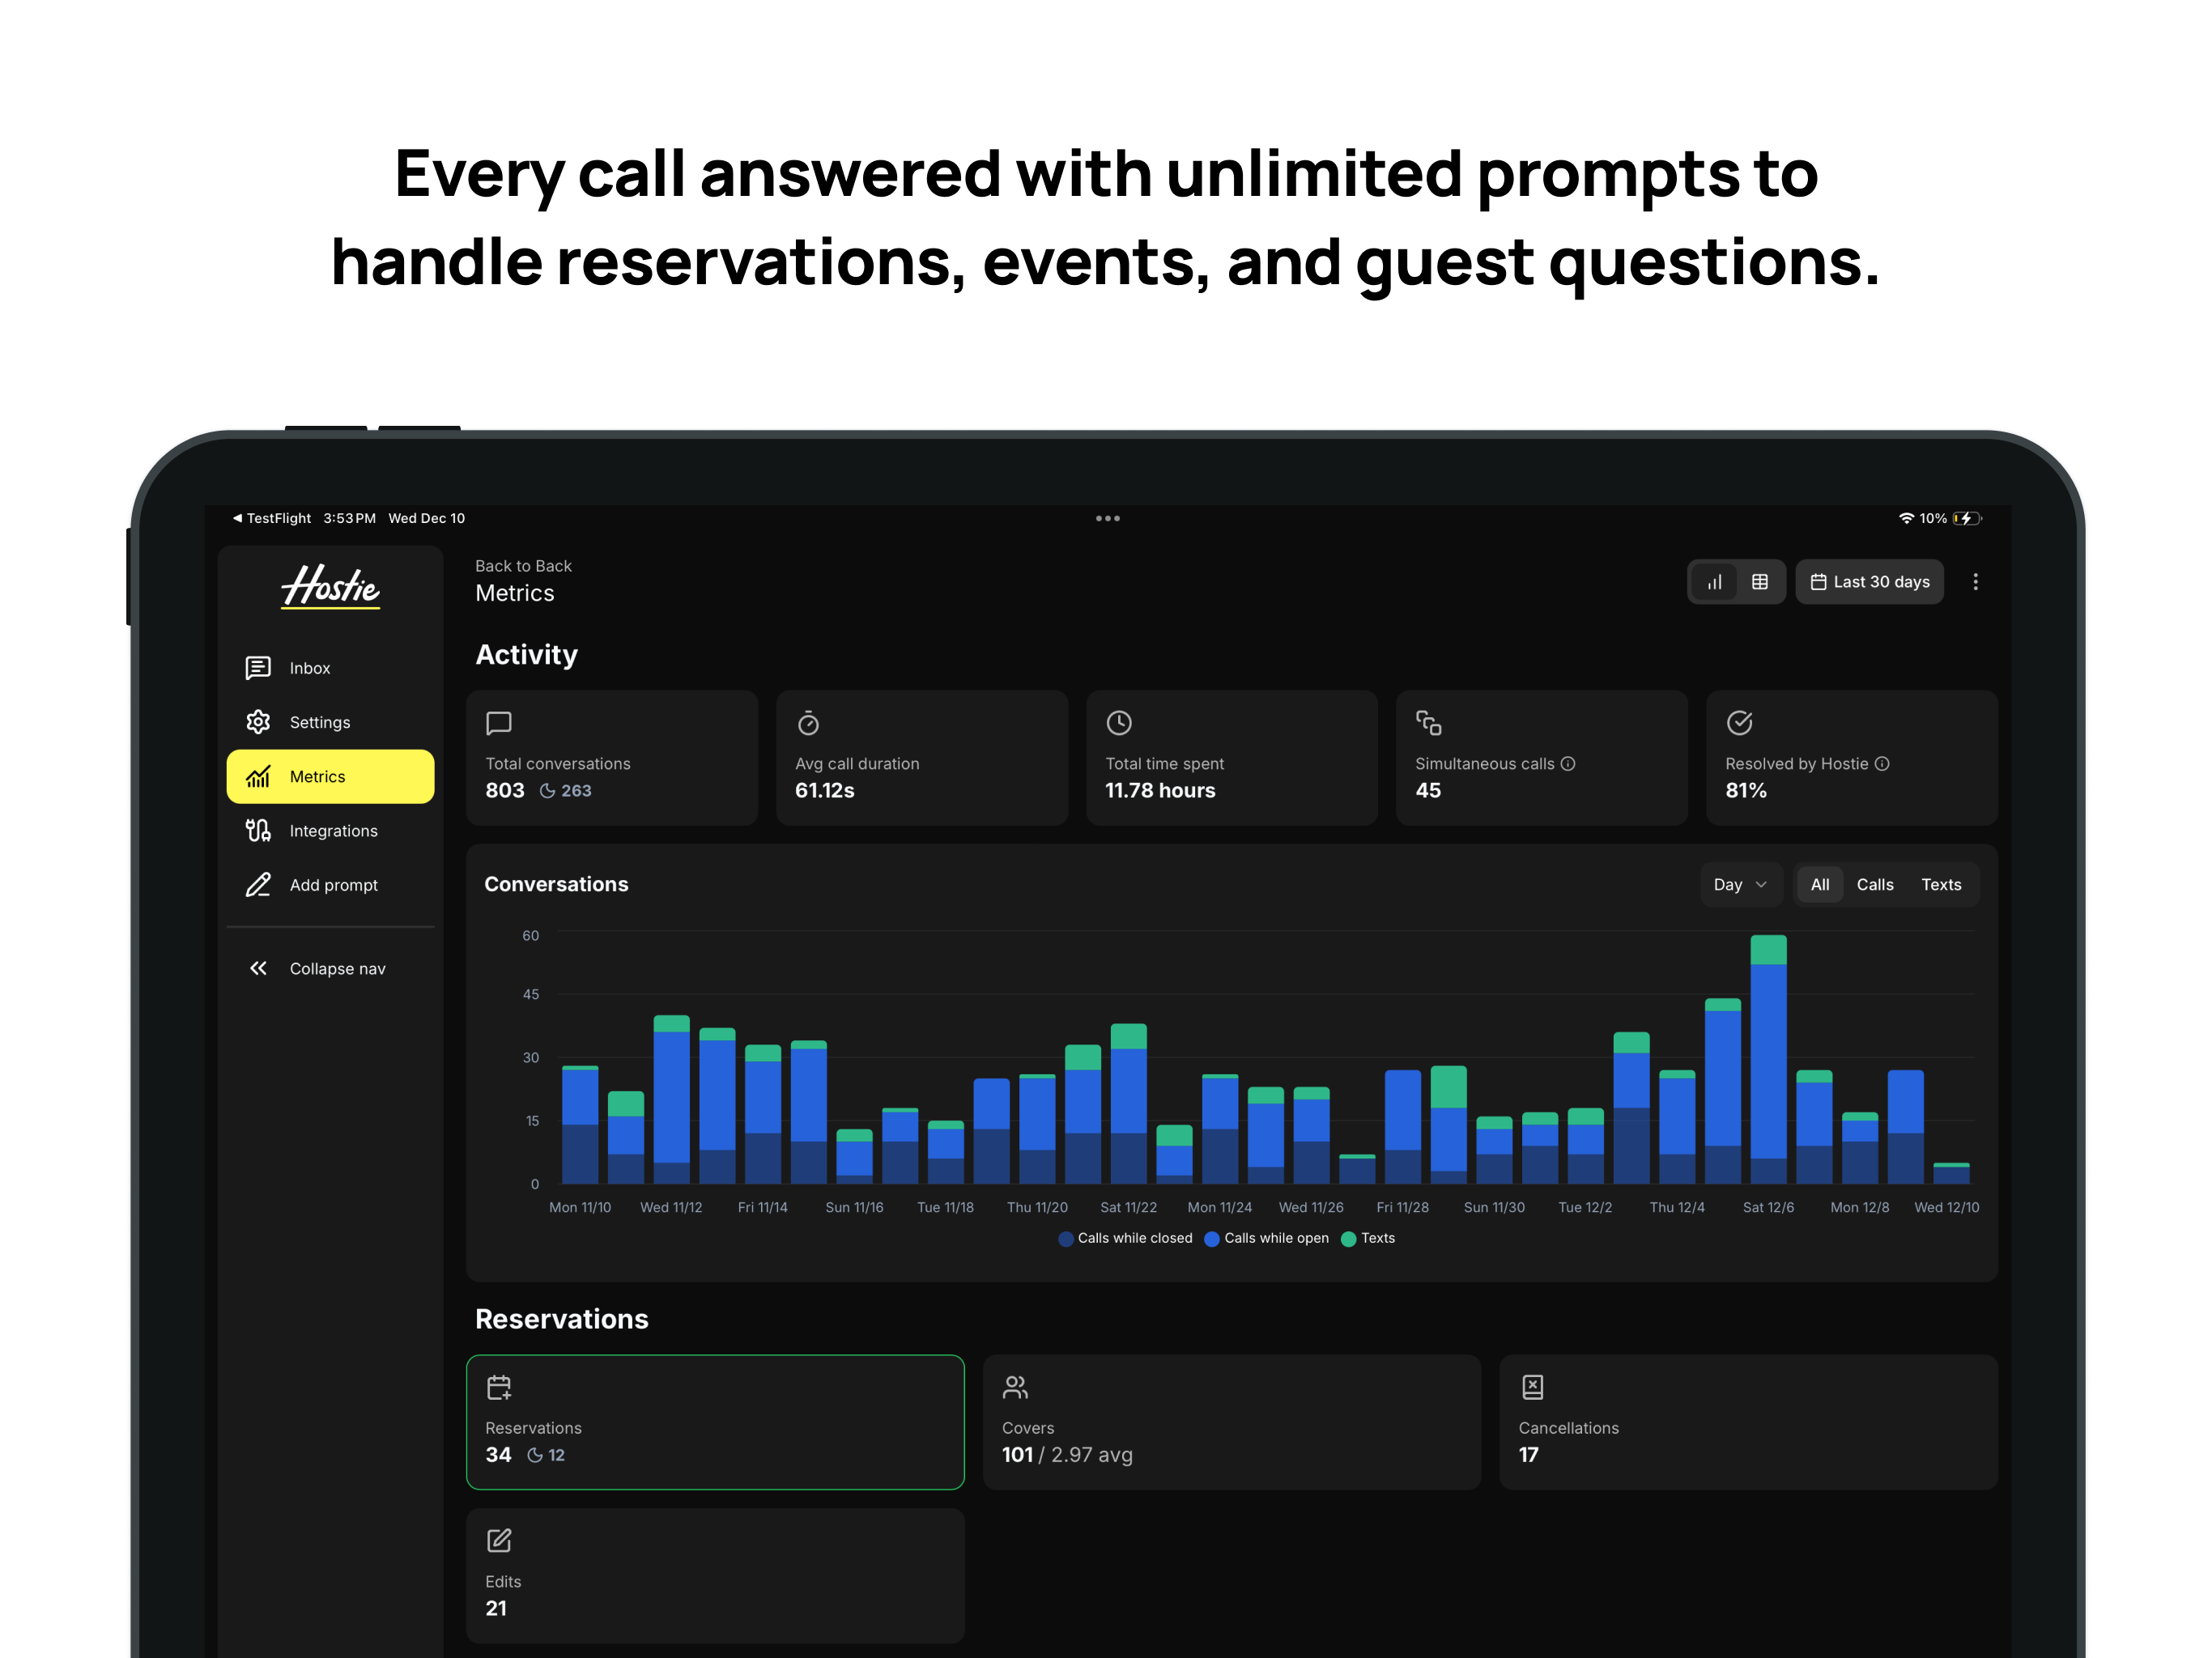2212x1658 pixels.
Task: Click the Simultaneous calls icon
Action: [1429, 723]
